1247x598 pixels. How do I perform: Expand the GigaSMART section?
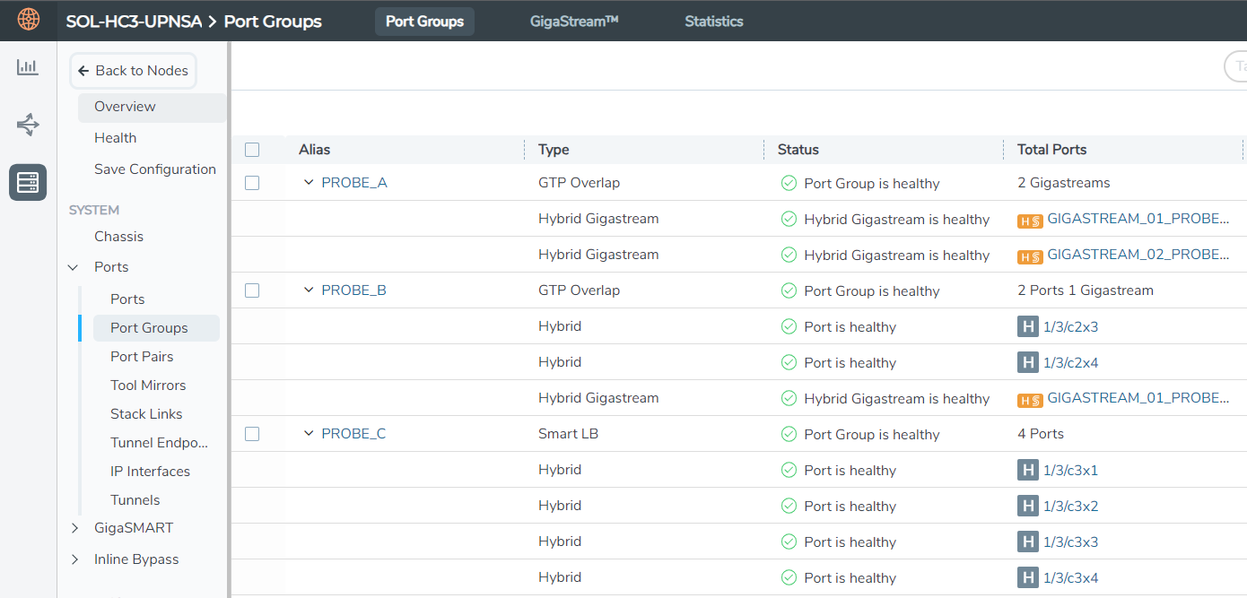click(74, 527)
